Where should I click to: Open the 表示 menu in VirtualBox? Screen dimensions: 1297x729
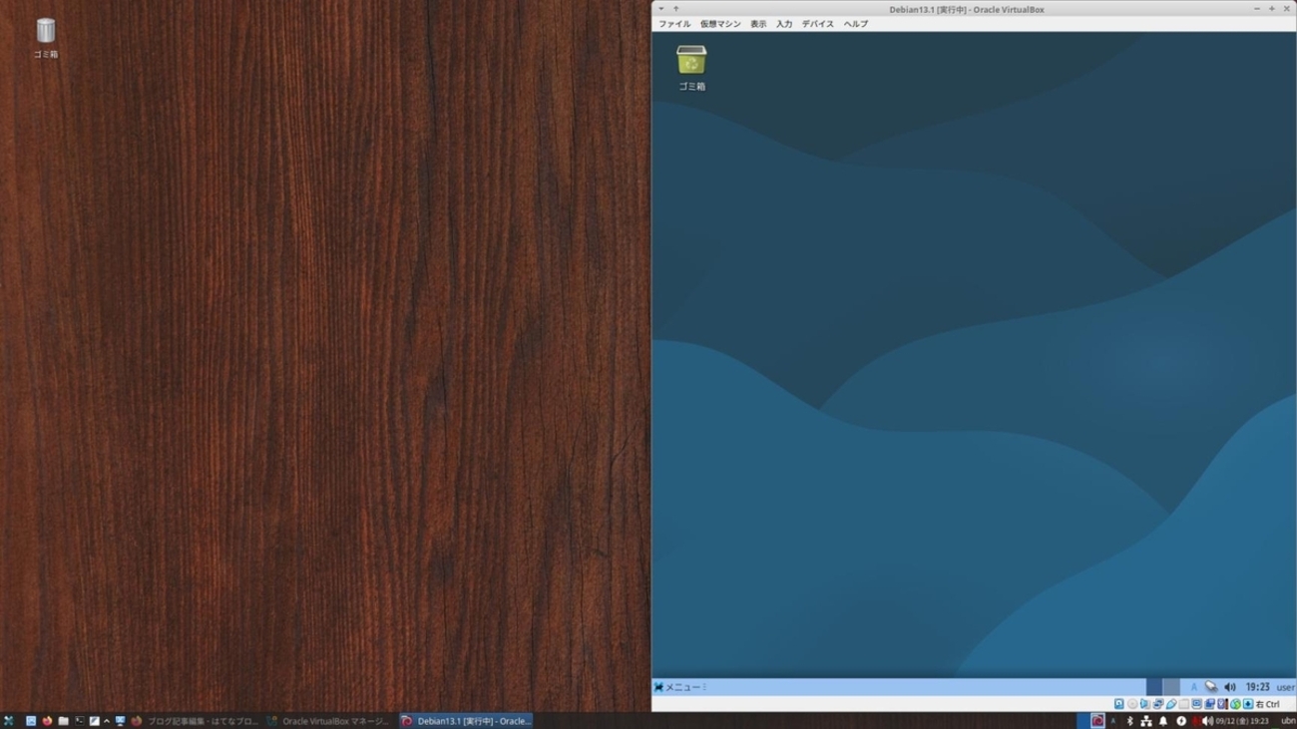point(758,24)
